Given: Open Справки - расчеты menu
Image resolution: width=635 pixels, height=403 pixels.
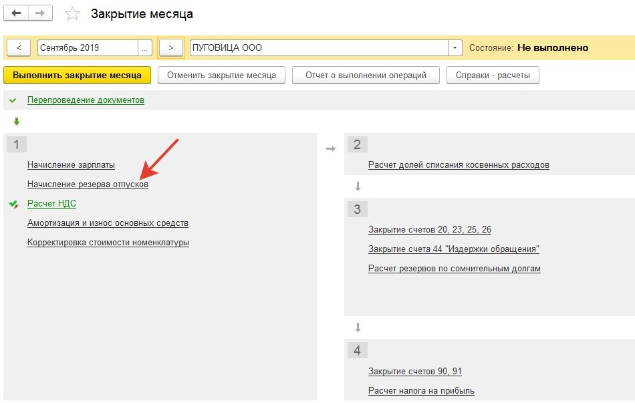Looking at the screenshot, I should (493, 76).
